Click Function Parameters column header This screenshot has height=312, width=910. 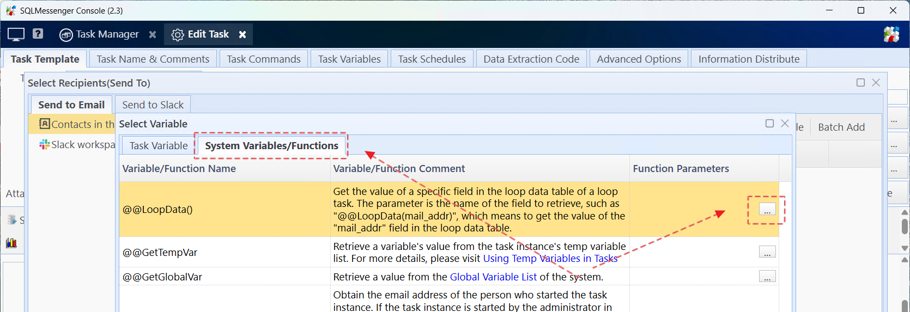(705, 169)
